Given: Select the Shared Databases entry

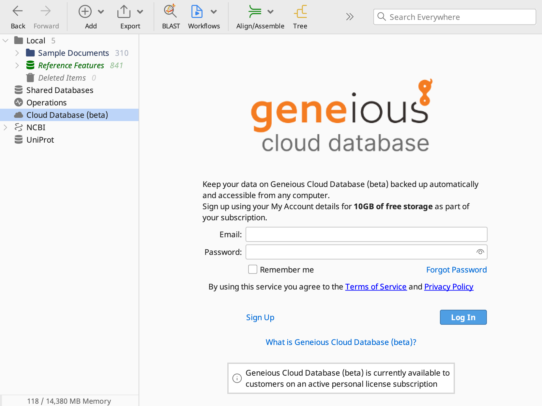Looking at the screenshot, I should click(x=60, y=90).
